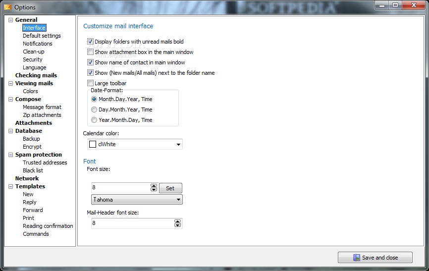This screenshot has height=271, width=429.
Task: Toggle Show (New mails/All mails) next to folder name
Action: click(x=90, y=73)
